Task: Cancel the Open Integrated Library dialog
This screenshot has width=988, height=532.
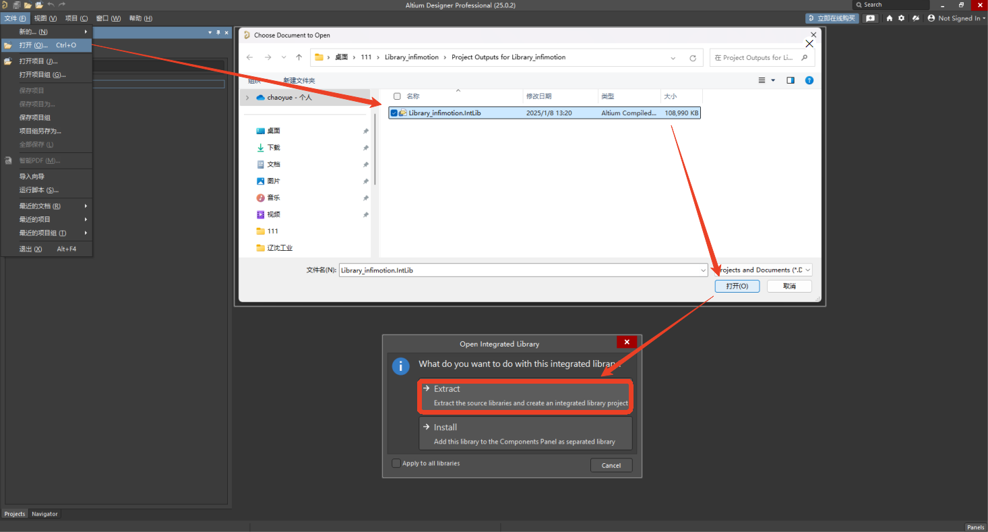Action: click(611, 465)
